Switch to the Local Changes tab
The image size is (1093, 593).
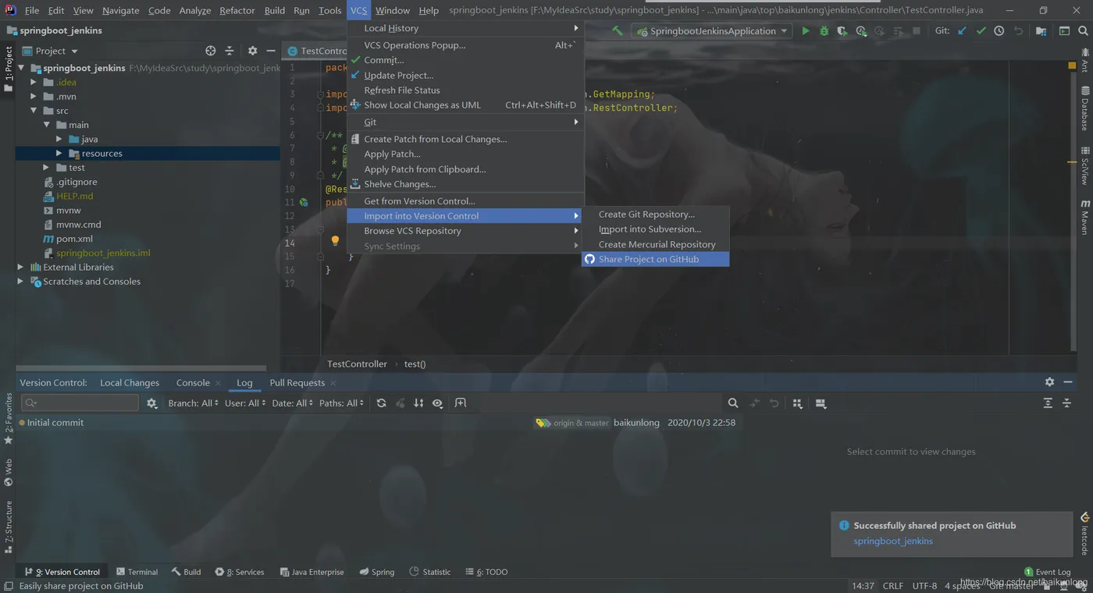coord(130,382)
